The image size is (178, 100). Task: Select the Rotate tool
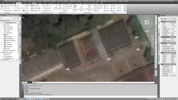pyautogui.click(x=113, y=6)
